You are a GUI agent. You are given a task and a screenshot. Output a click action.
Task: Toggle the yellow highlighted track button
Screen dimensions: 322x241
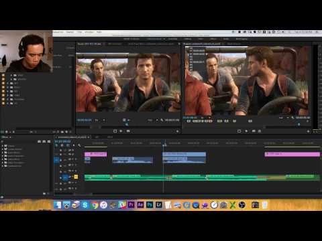click(x=76, y=177)
